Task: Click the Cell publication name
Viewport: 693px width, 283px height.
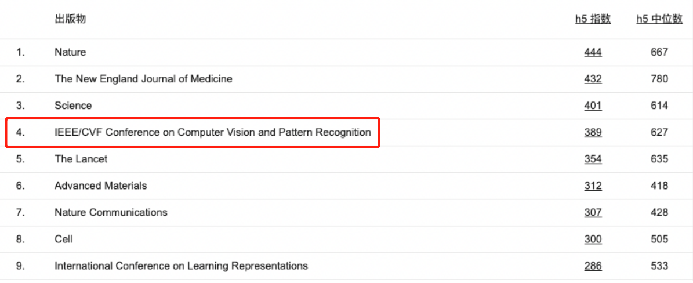Action: pos(63,239)
